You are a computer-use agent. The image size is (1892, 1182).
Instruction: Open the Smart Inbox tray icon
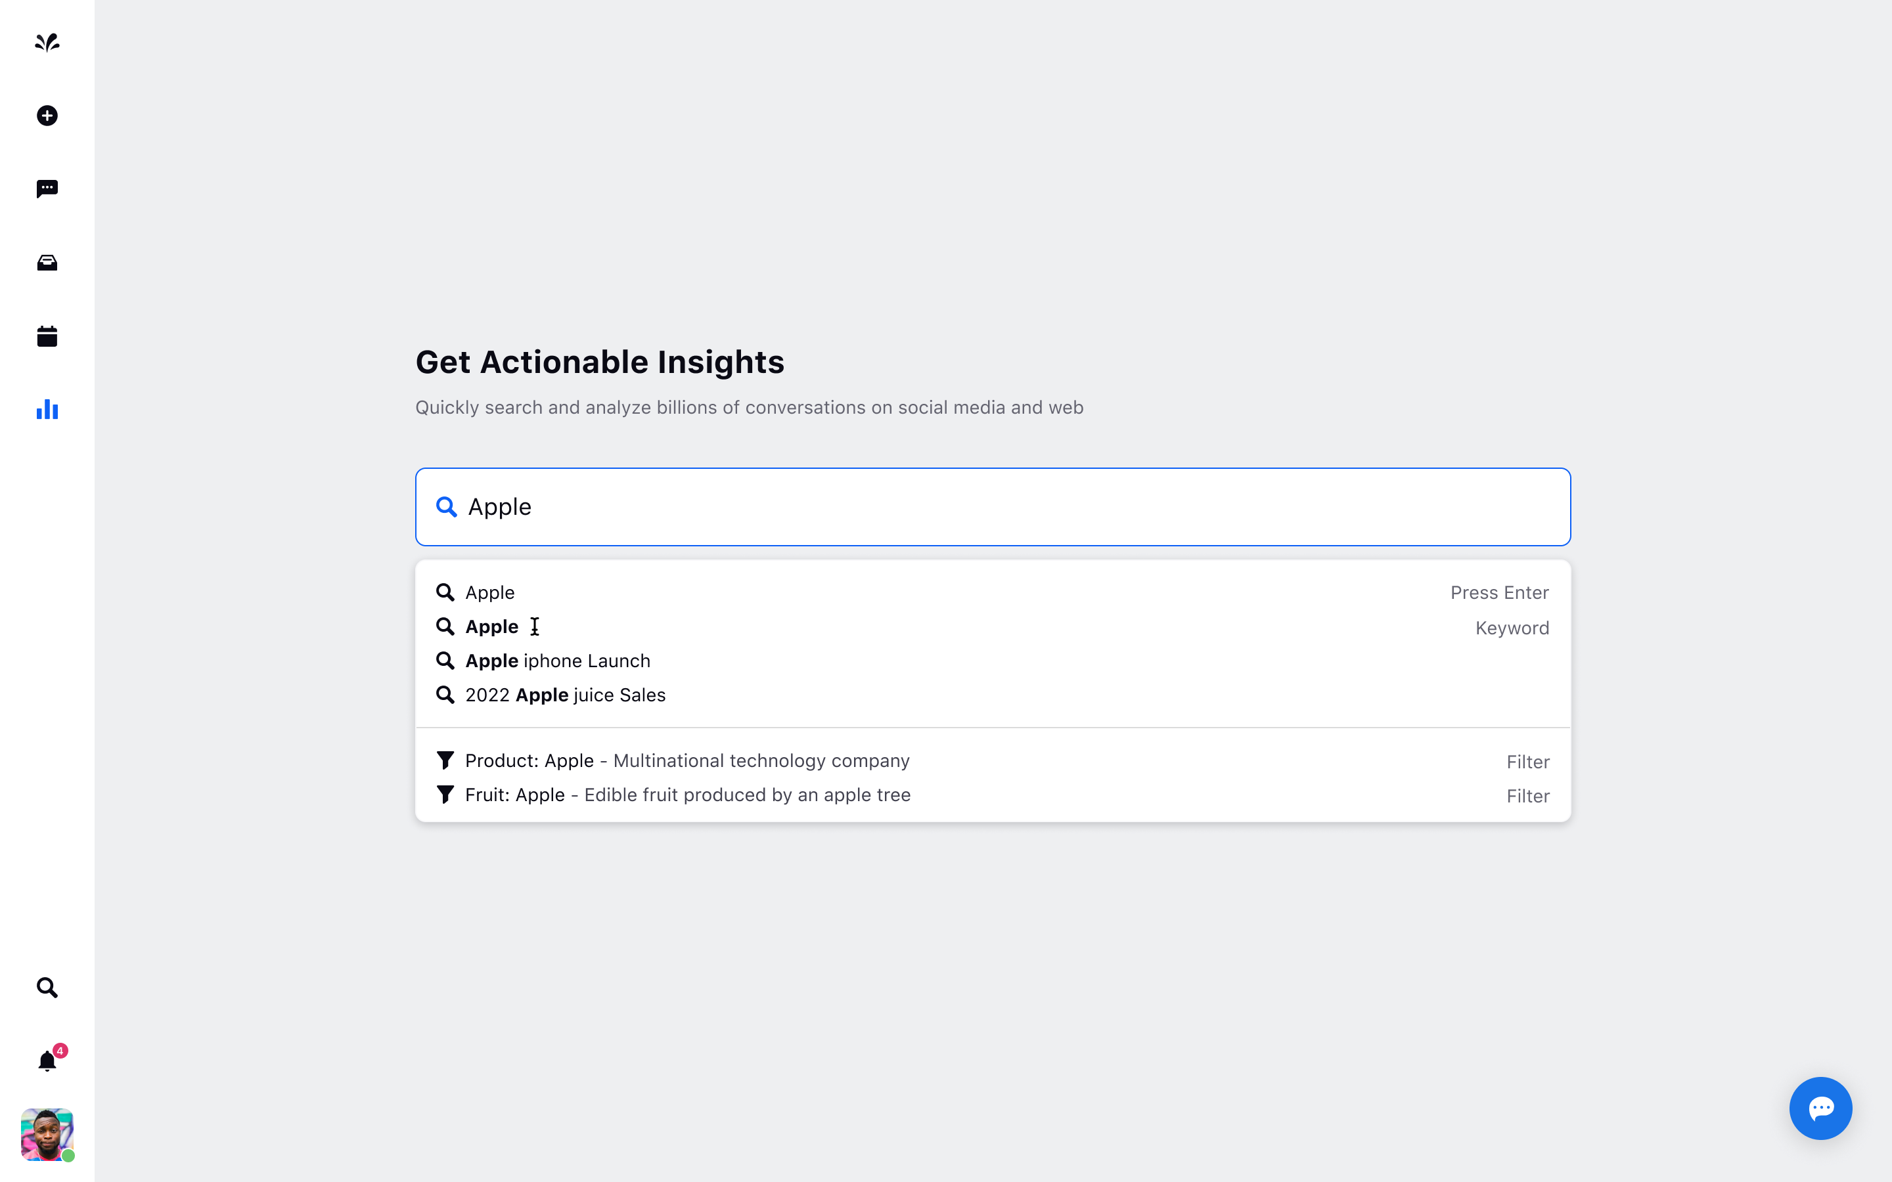point(47,263)
